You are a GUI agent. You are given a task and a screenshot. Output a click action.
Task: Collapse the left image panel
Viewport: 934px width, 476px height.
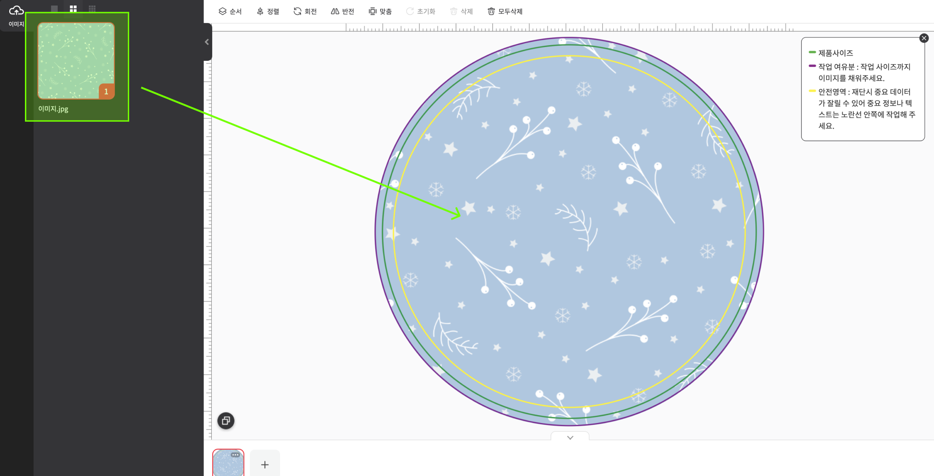[x=207, y=42]
